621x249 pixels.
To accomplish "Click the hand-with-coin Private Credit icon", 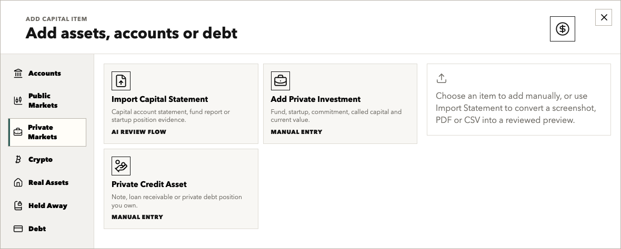I will coord(121,166).
